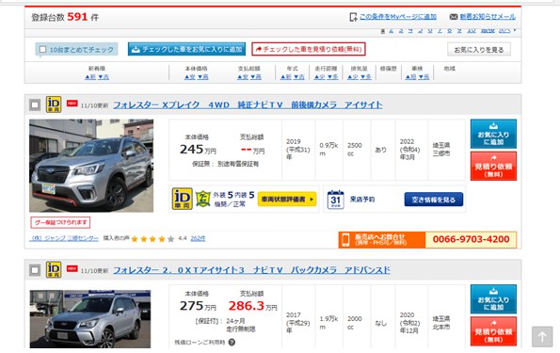
Task: Toggle the 10台まとめてチェック checkbox
Action: tap(43, 49)
